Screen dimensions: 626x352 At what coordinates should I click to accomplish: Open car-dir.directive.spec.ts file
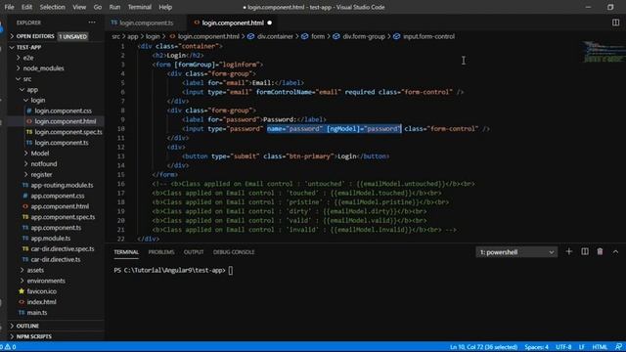63,248
